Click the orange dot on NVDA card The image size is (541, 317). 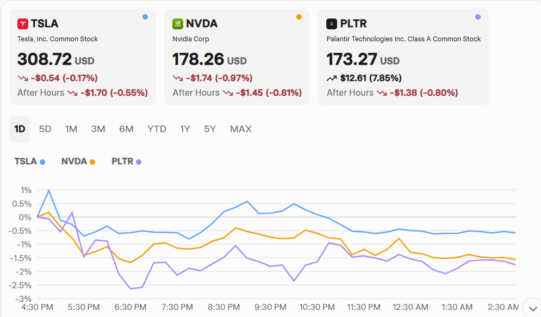[x=299, y=17]
